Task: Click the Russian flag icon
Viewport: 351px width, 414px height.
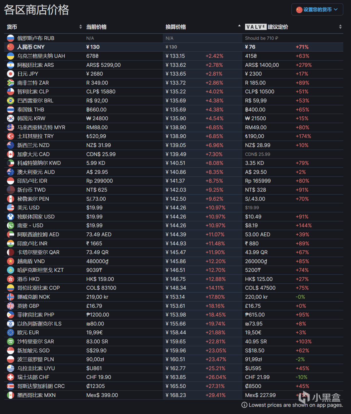Action: click(x=11, y=38)
